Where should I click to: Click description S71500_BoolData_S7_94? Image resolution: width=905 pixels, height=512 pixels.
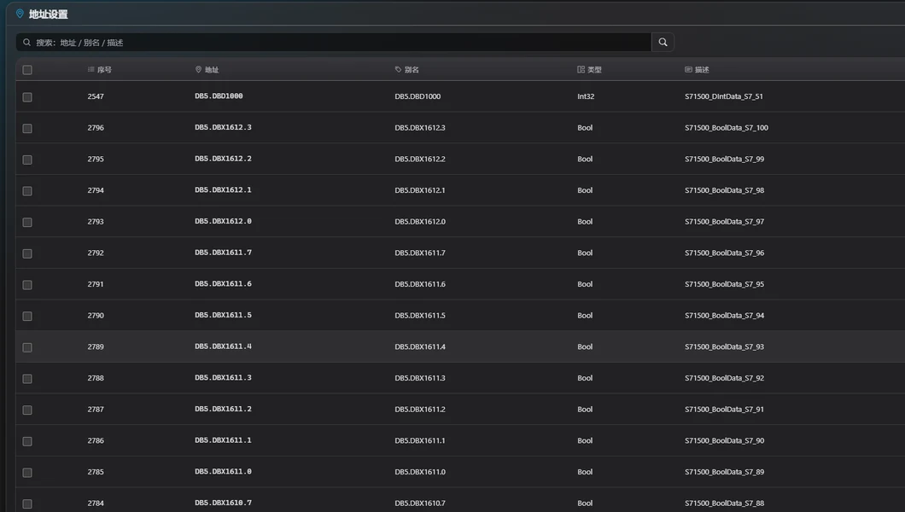(724, 316)
